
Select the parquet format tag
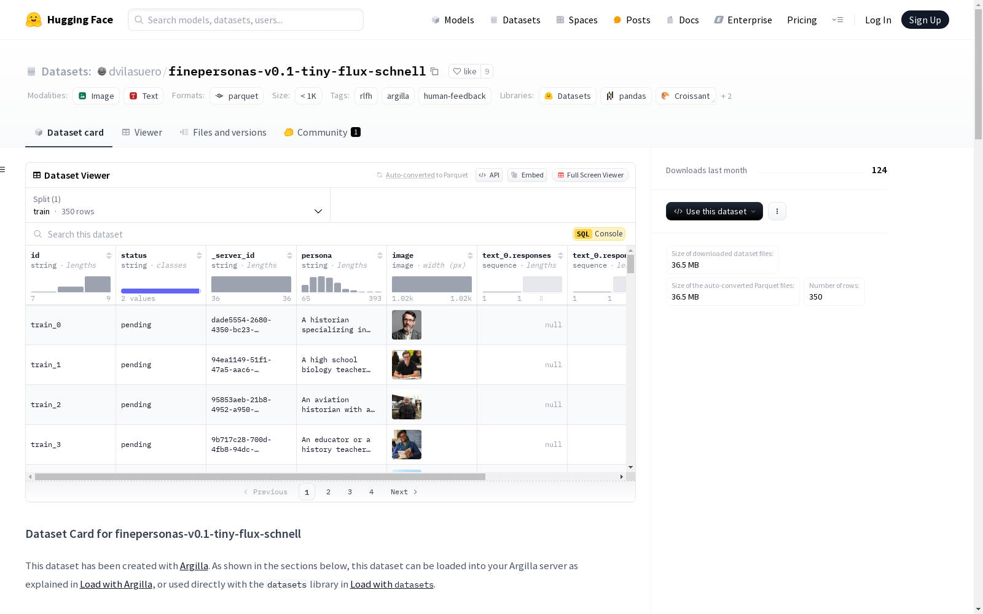tap(237, 96)
